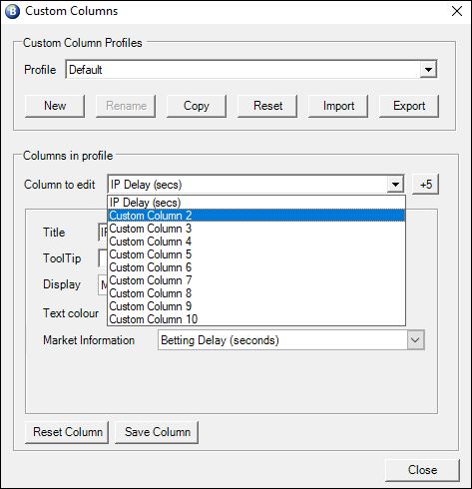Click the Copy profile button

pos(197,106)
